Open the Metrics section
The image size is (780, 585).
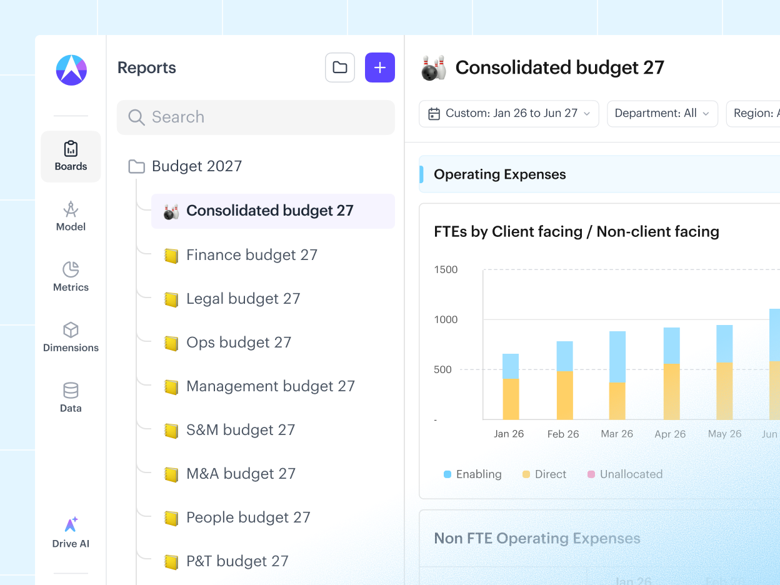pyautogui.click(x=71, y=277)
